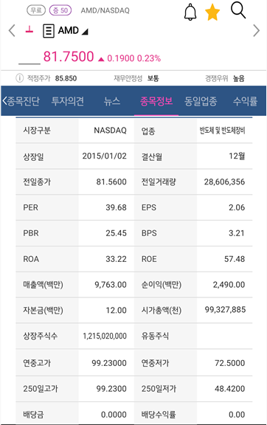Select previous close value 81.5600
The height and width of the screenshot is (425, 267).
click(x=111, y=182)
